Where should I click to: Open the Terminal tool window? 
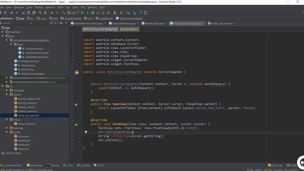pos(53,165)
